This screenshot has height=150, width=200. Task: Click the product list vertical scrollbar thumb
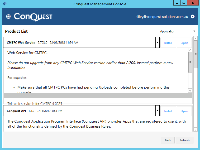coord(196,54)
